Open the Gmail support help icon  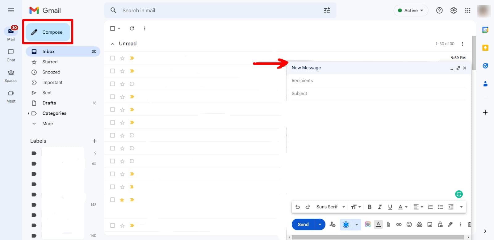tap(439, 11)
